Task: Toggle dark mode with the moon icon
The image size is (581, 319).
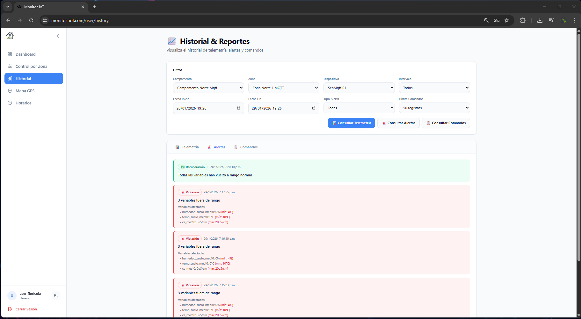Action: point(56,295)
